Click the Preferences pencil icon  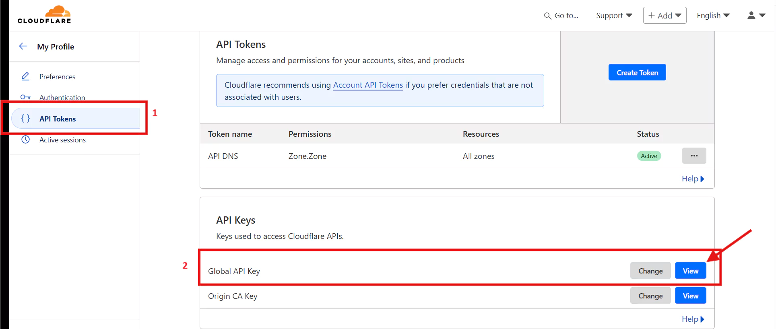[x=25, y=76]
